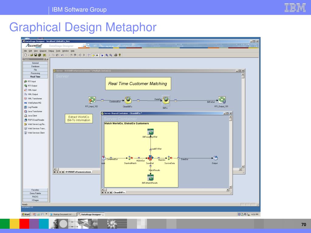Viewport: 311px width, 233px height.
Task: Click the New job toolbar icon
Action: [x=26, y=55]
